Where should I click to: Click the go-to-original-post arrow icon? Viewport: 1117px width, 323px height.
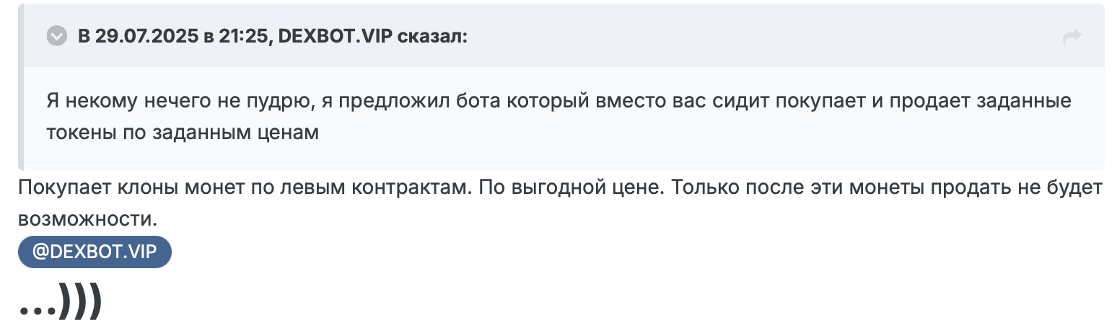pos(1072,36)
